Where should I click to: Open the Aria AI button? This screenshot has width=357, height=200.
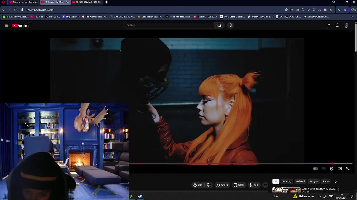(353, 10)
